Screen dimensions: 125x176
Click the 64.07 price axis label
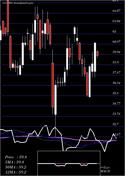click(x=116, y=11)
